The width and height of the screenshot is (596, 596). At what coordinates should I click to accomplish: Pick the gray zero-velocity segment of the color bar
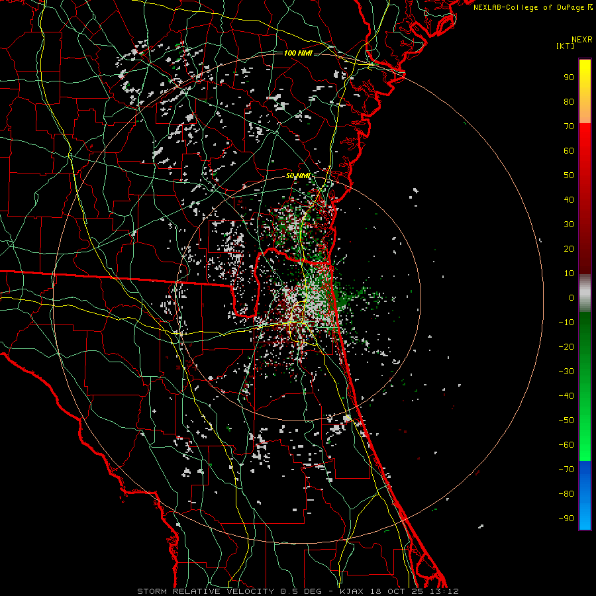pos(585,293)
